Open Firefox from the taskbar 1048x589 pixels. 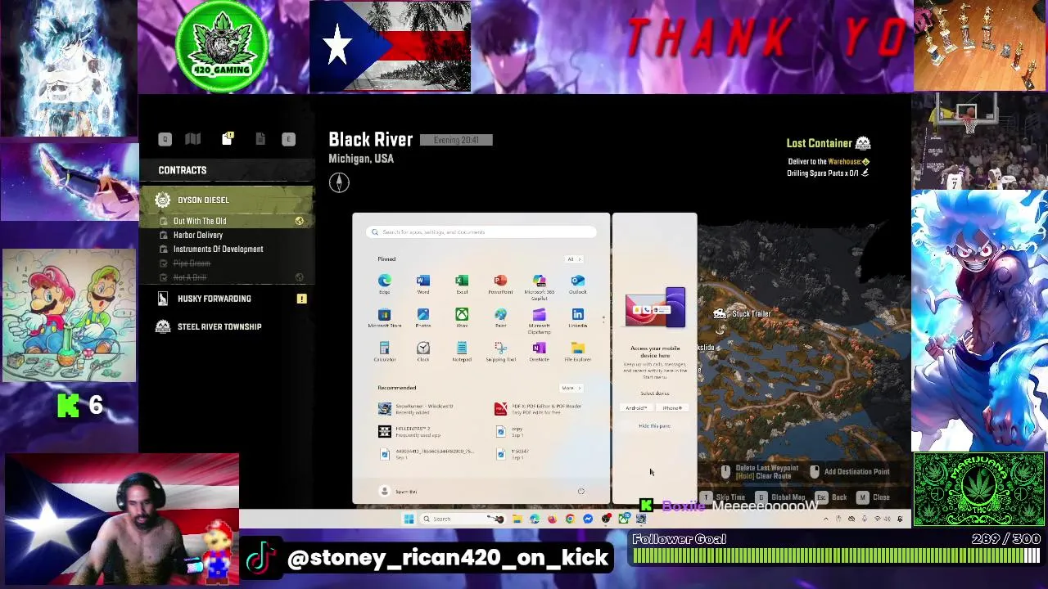click(x=552, y=519)
